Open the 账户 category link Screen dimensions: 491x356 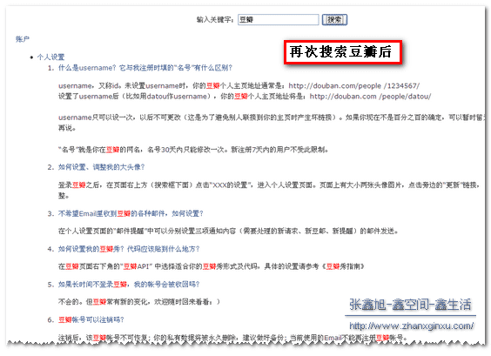23,39
